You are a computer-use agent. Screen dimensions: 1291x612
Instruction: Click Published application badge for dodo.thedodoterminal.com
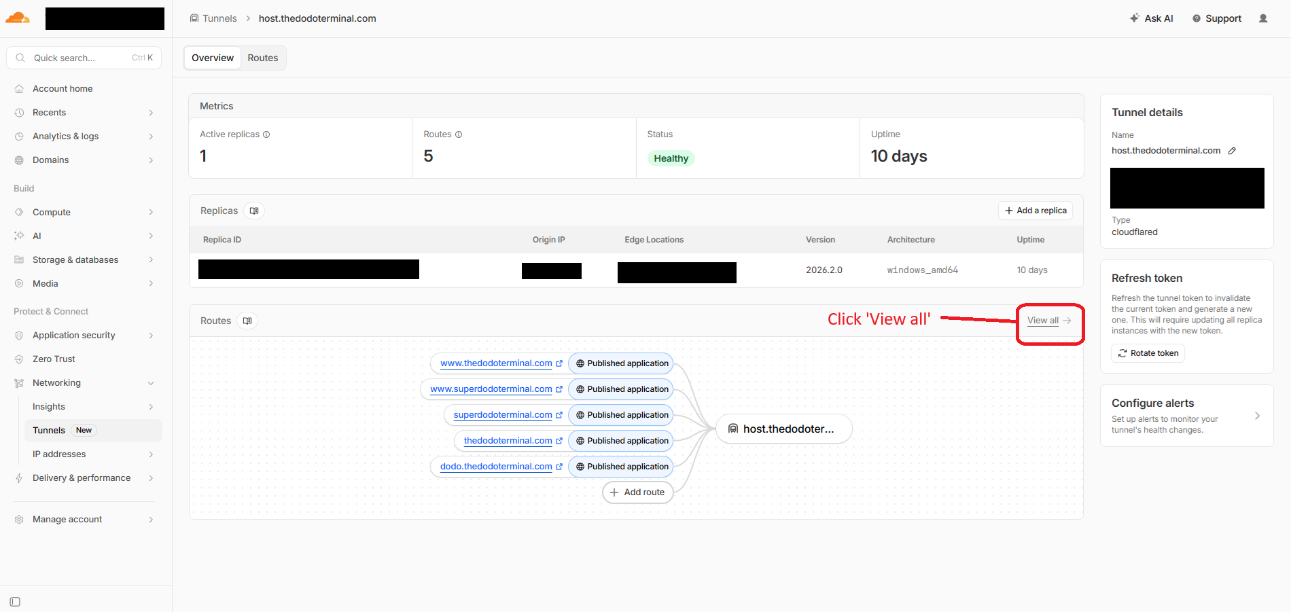621,467
